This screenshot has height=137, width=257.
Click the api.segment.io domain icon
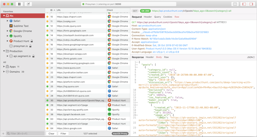tap(11, 56)
